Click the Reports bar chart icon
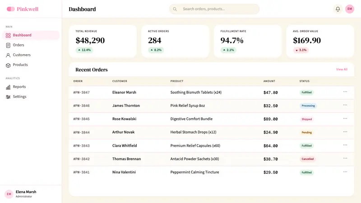This screenshot has height=203, width=361. click(x=8, y=87)
